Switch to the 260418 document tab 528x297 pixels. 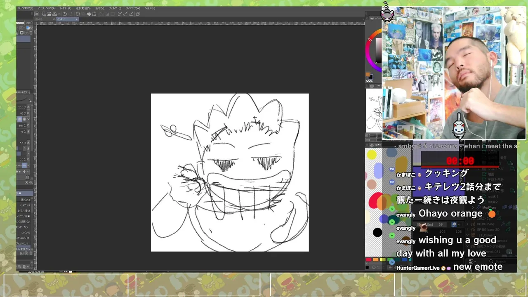[43, 19]
